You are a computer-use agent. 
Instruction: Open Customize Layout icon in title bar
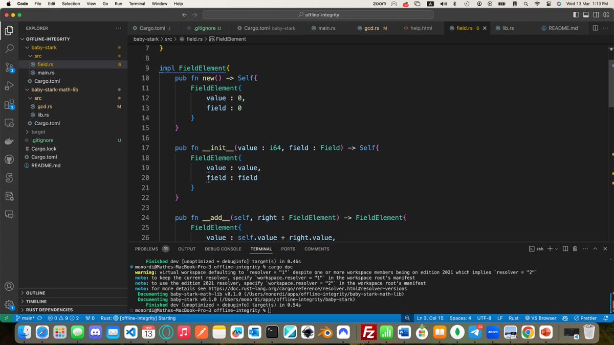point(606,15)
